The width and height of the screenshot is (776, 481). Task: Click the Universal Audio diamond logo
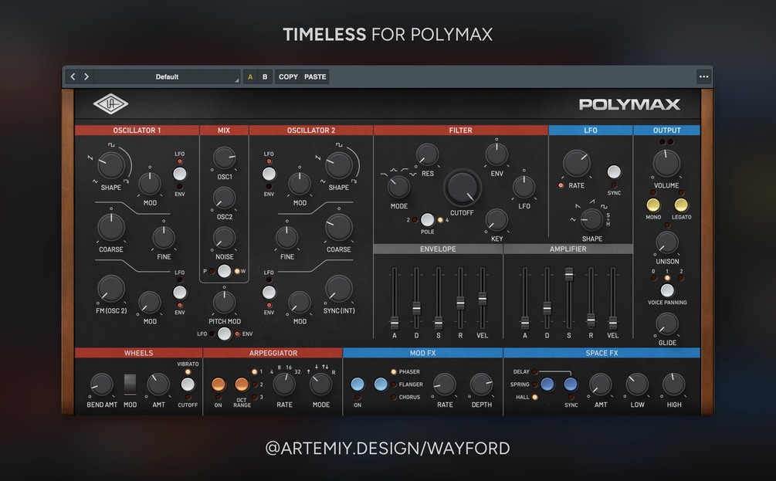[110, 104]
